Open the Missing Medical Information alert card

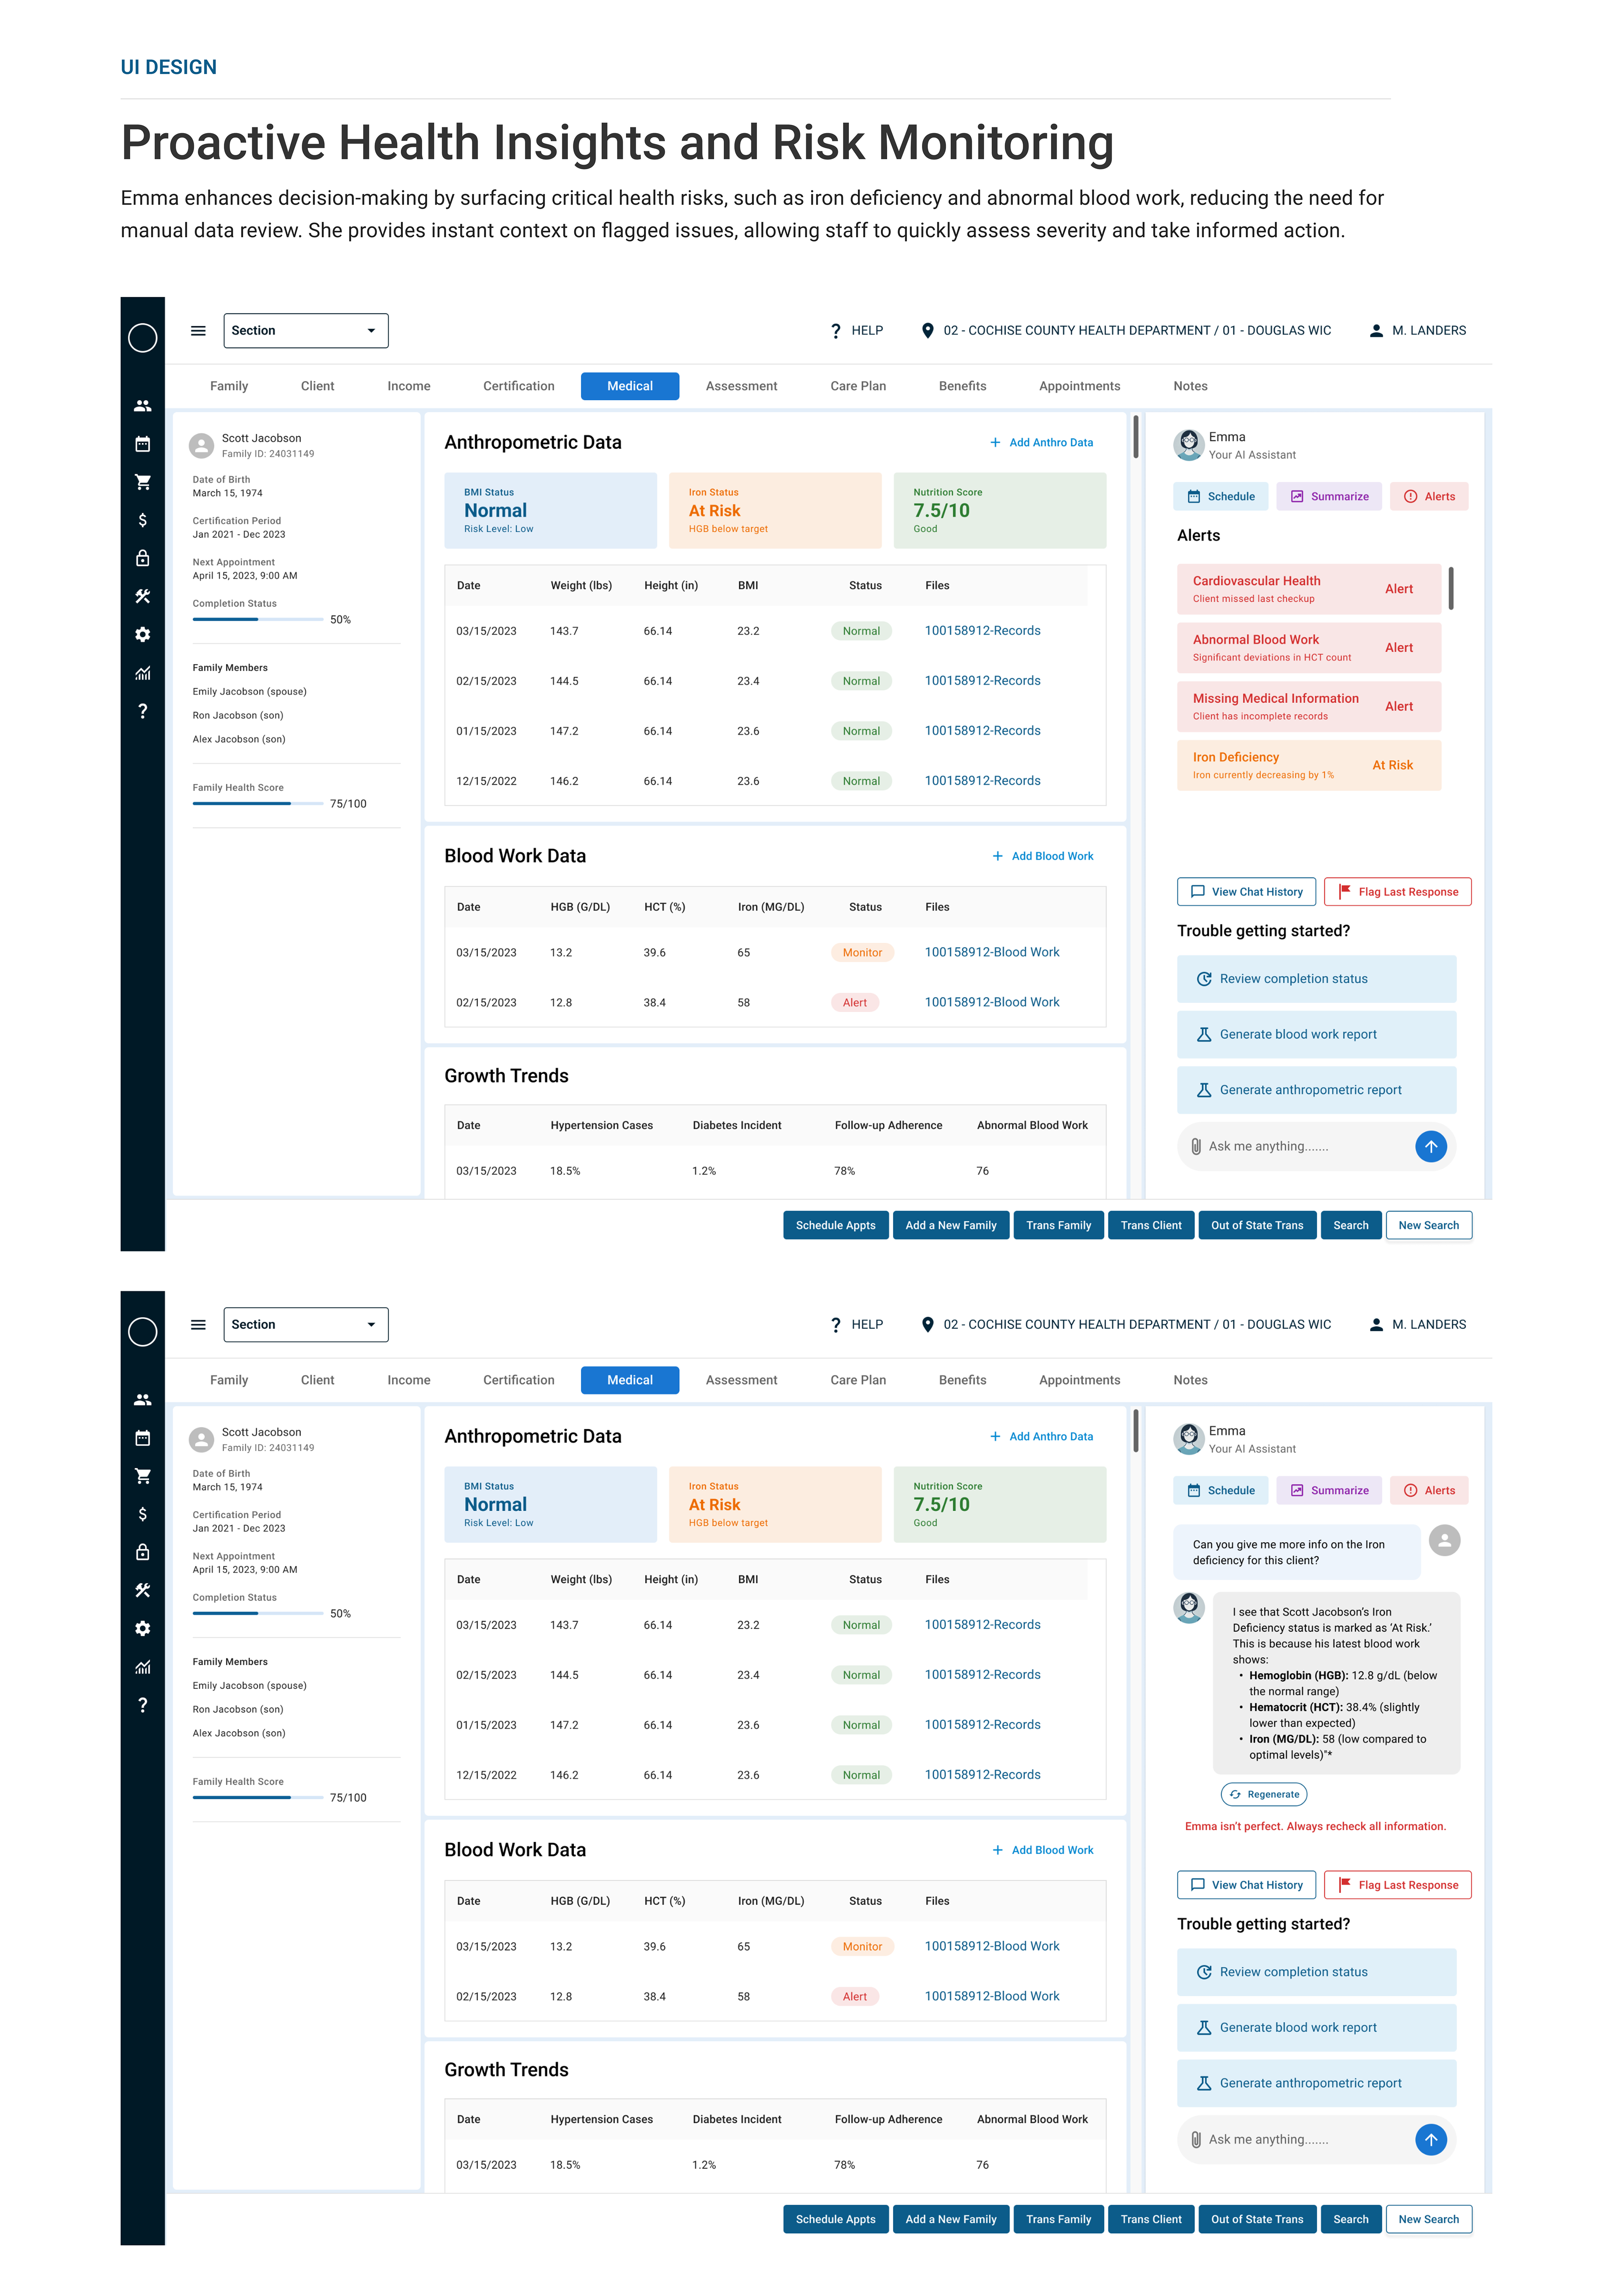pyautogui.click(x=1308, y=707)
